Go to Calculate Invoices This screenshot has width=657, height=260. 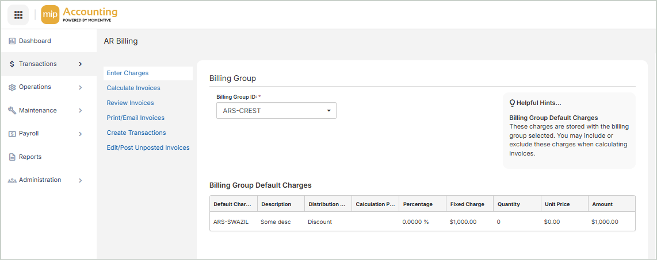[x=133, y=88]
